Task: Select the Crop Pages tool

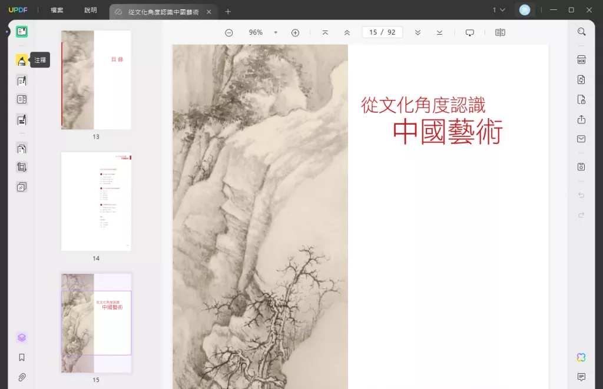Action: click(x=22, y=167)
